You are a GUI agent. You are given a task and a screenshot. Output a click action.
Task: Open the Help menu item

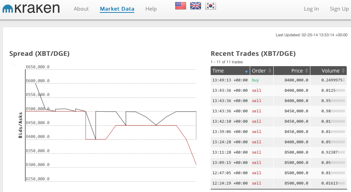click(x=151, y=9)
